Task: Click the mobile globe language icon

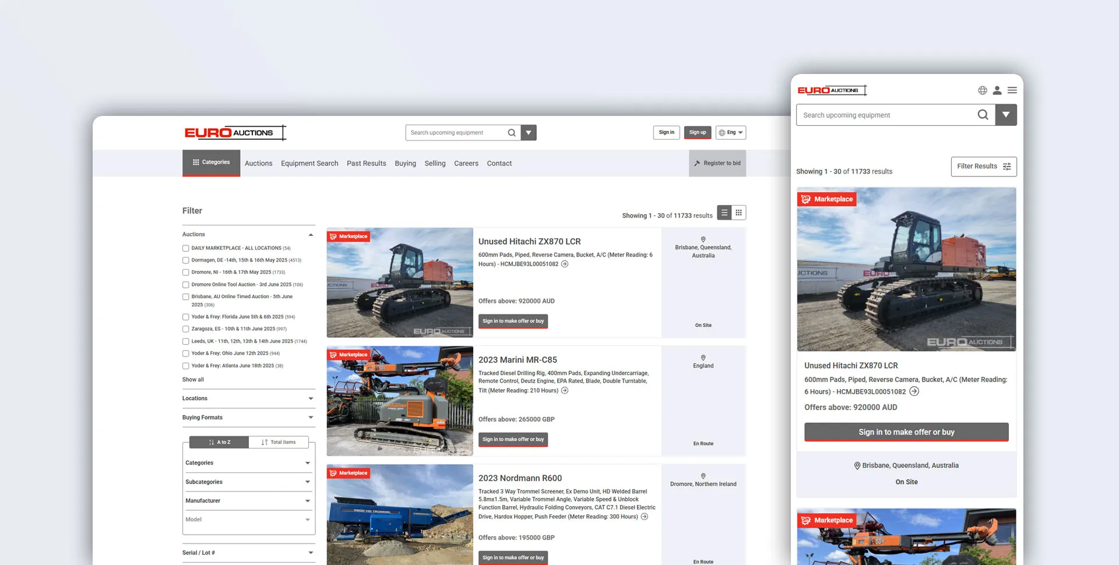Action: coord(983,90)
